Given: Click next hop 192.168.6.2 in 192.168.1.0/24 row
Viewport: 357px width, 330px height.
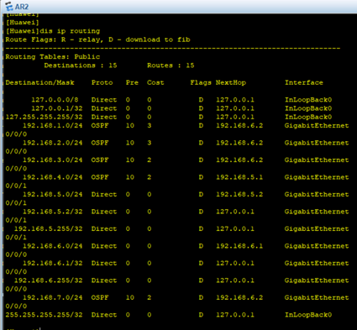Looking at the screenshot, I should click(239, 126).
